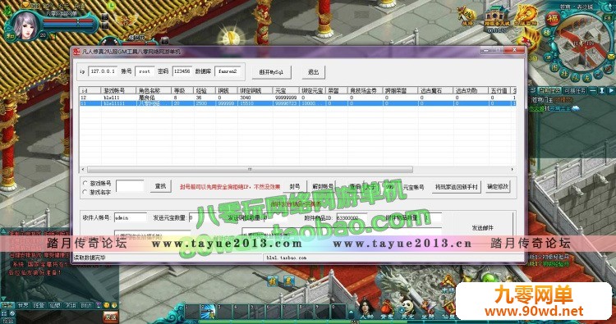Click the panda pet icon in bottom bar
The image size is (616, 324).
pos(407,308)
